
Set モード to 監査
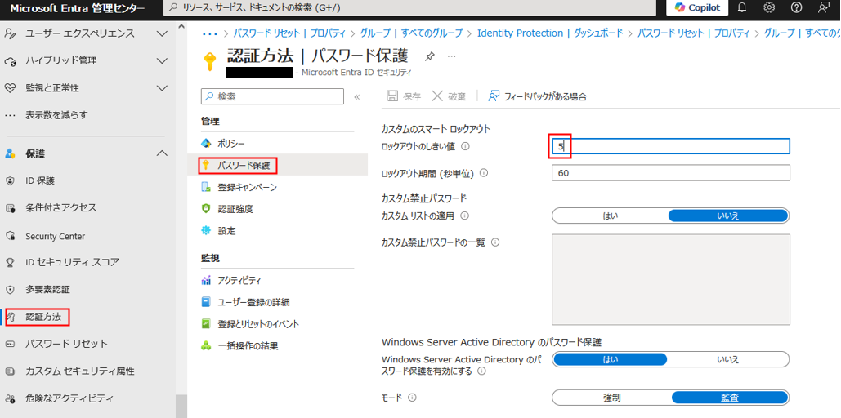pos(730,398)
